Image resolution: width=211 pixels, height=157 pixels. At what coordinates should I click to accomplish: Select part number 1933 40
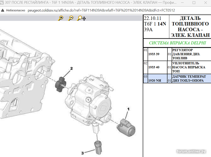pos(154,67)
